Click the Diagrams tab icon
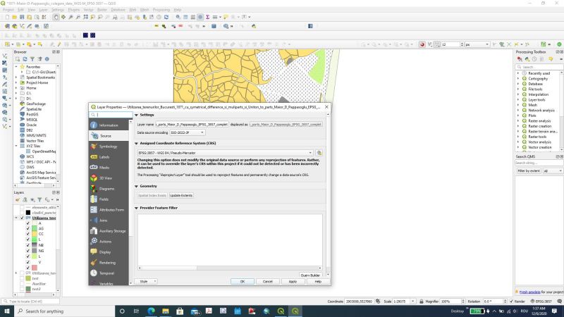 point(94,189)
